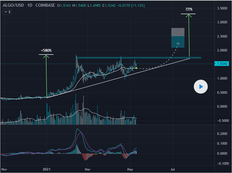Select the +580% text annotation

click(x=46, y=51)
